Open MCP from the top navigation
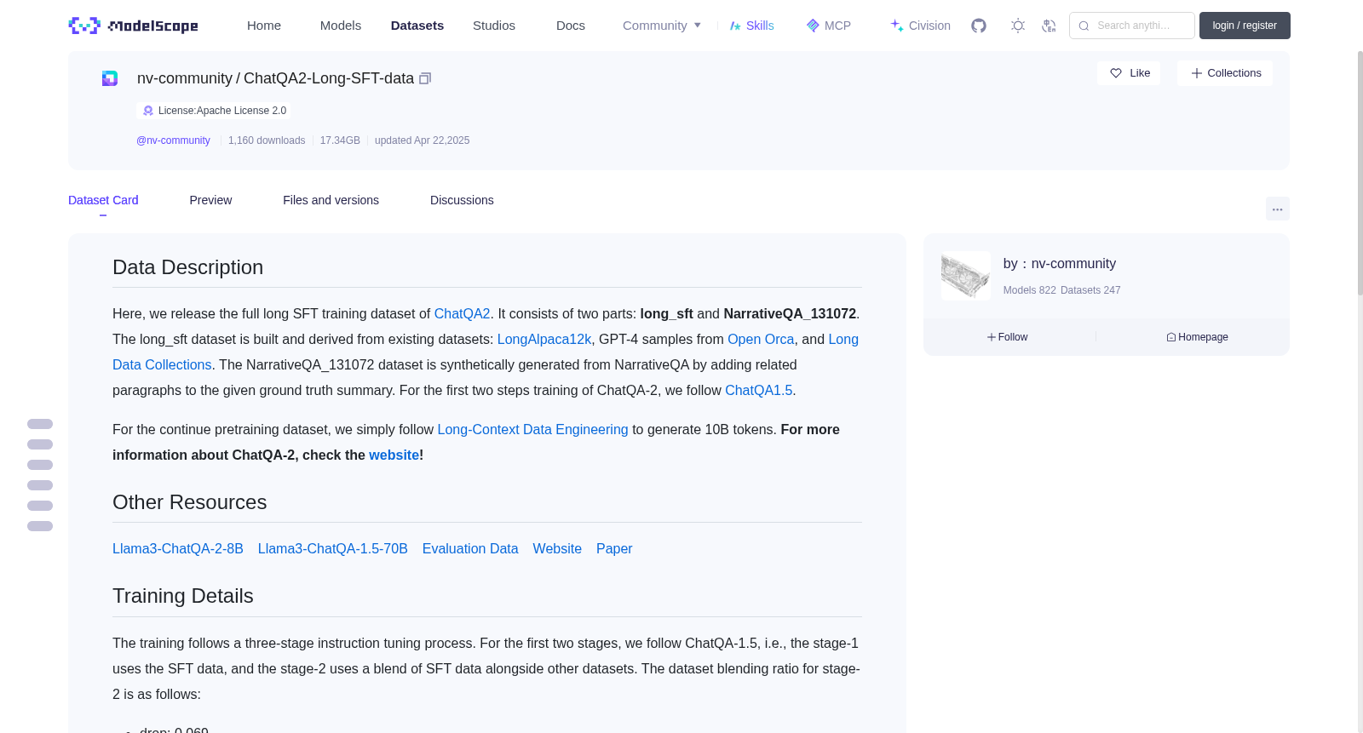Image resolution: width=1363 pixels, height=733 pixels. click(x=828, y=26)
